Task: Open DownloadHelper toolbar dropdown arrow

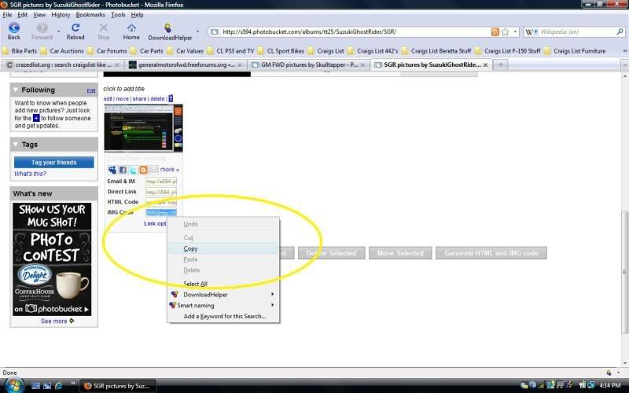Action: (x=197, y=32)
